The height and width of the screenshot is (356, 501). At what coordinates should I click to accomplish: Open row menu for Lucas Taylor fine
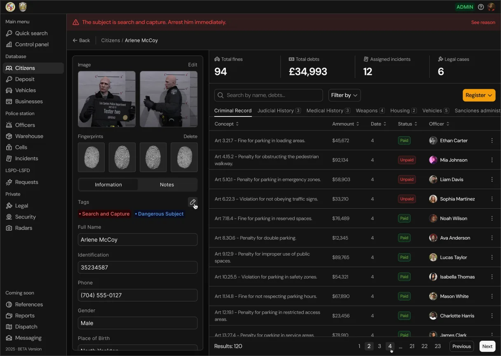(492, 257)
